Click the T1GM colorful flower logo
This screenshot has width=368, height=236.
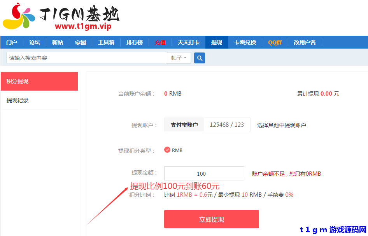click(18, 16)
